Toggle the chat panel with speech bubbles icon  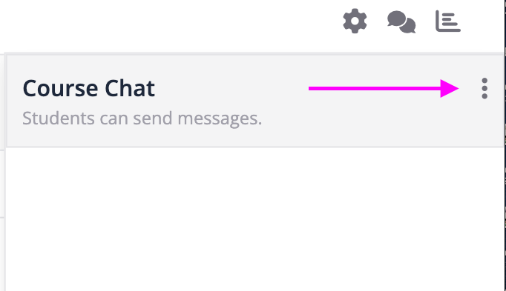(401, 21)
